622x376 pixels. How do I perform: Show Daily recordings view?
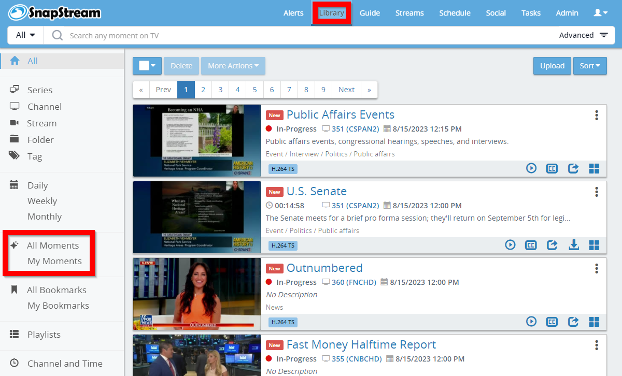(37, 185)
